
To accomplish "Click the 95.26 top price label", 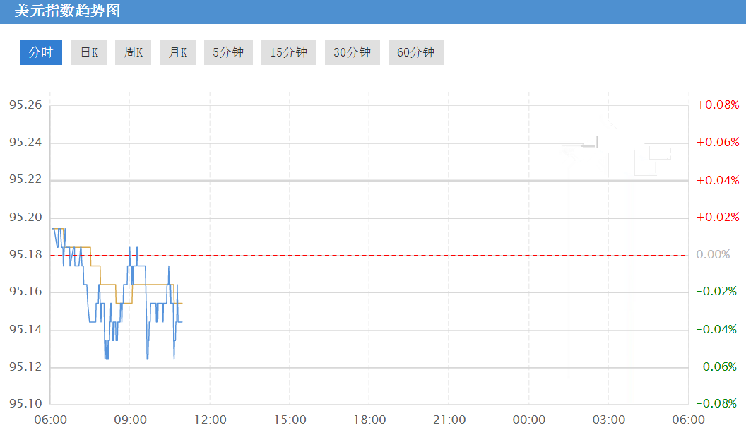I will point(25,105).
